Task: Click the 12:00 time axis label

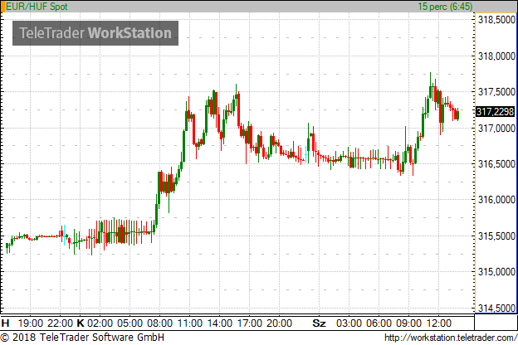Action: (x=438, y=323)
